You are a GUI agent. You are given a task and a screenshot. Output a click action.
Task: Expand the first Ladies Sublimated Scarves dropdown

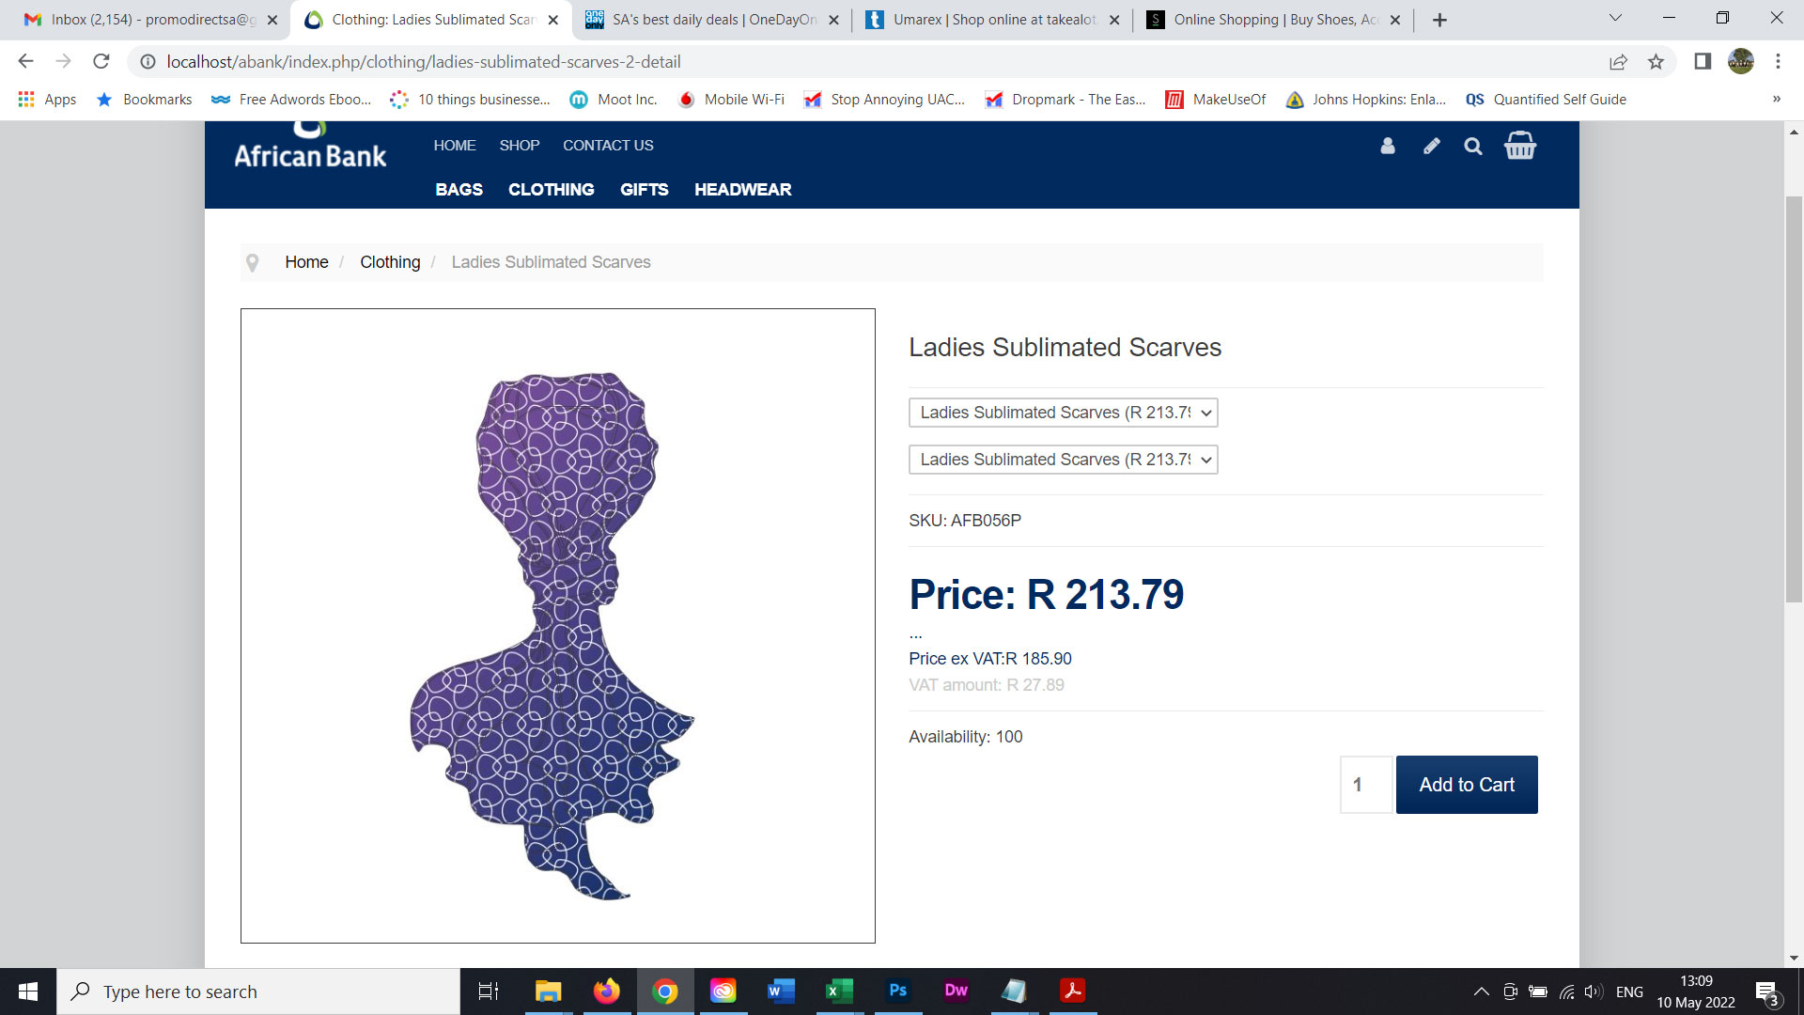(1063, 413)
